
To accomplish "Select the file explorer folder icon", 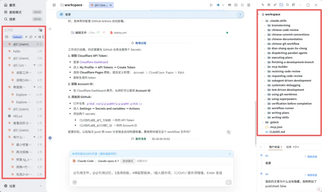I will coord(281,5).
